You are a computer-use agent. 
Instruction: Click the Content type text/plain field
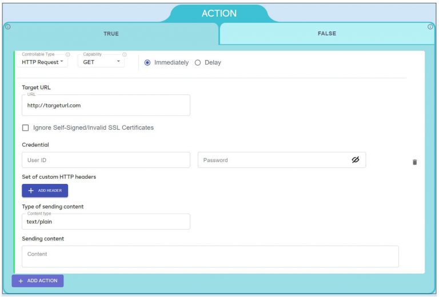tap(106, 222)
